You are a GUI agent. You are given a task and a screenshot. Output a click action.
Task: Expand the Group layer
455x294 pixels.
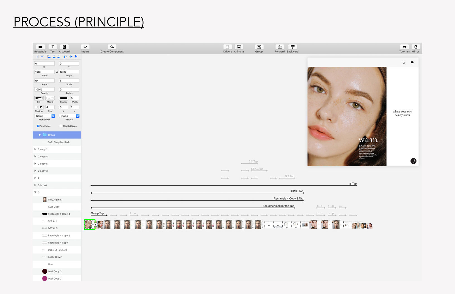40,135
